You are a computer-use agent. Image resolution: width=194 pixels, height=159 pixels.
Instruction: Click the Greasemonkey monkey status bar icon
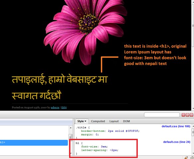(192, 158)
